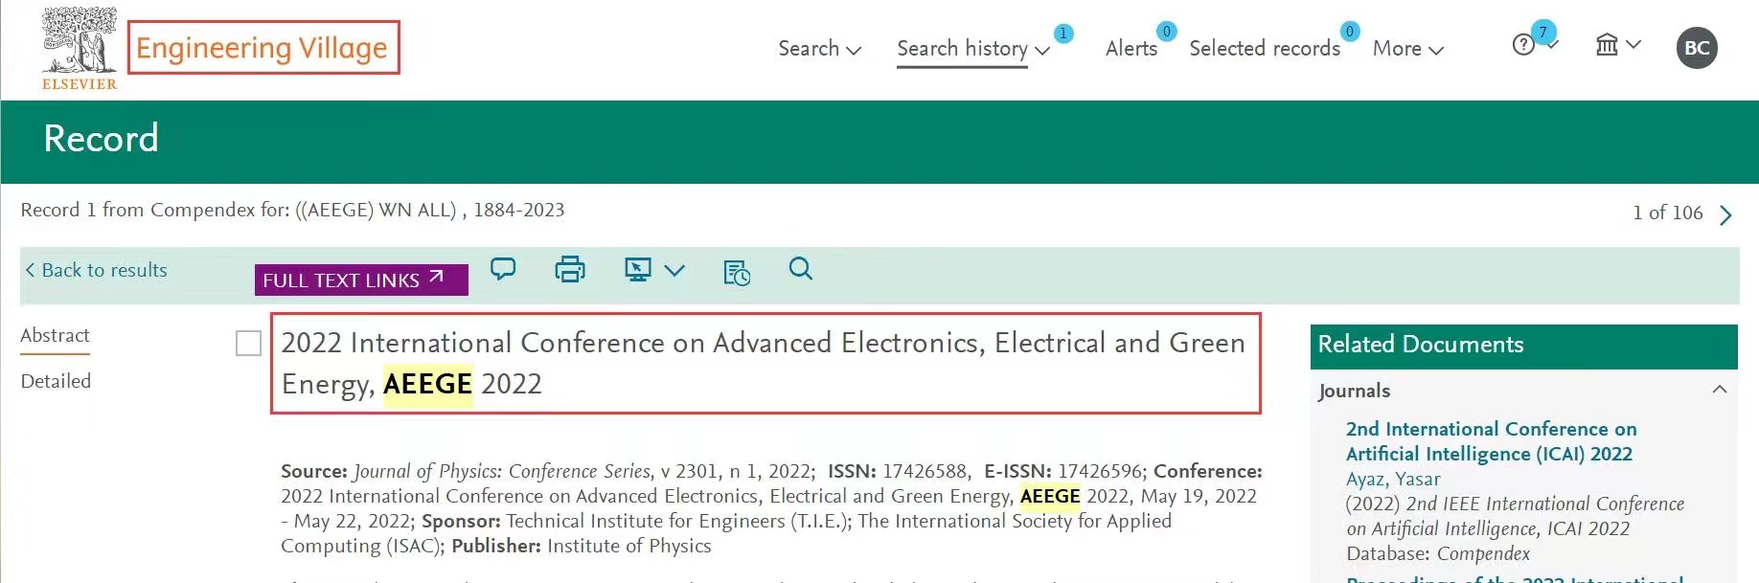Go to the next record arrow

(x=1725, y=214)
